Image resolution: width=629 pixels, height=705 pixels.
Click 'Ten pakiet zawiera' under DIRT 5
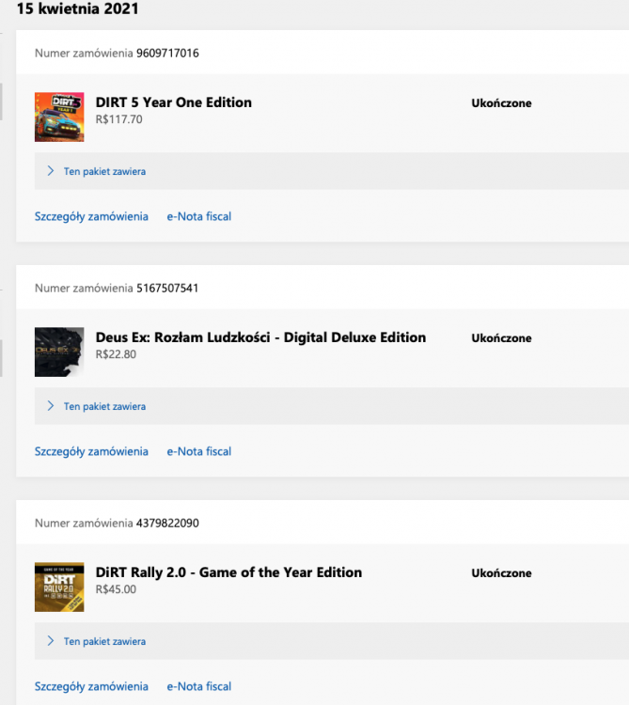click(104, 171)
